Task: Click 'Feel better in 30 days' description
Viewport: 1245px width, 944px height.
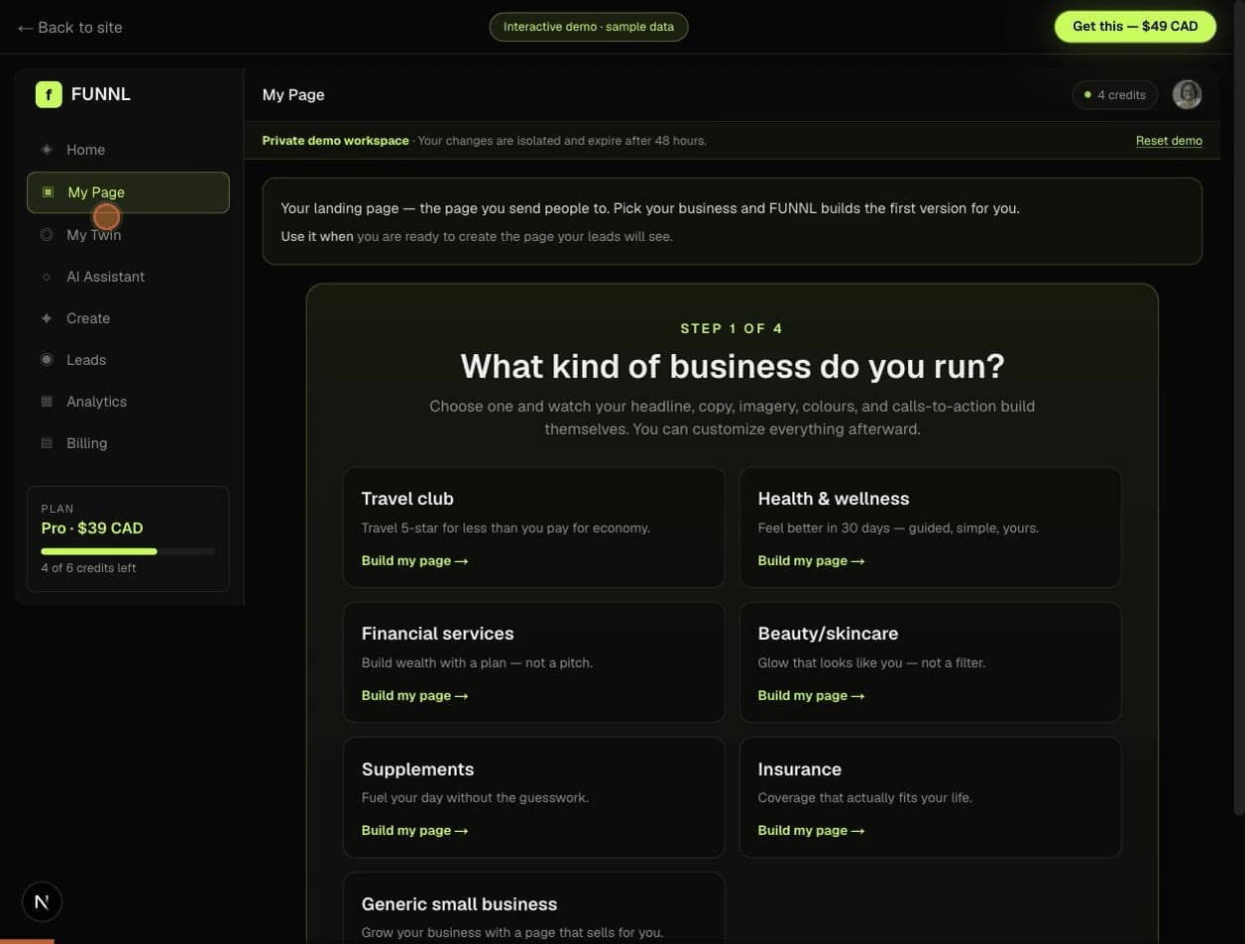Action: coord(898,529)
